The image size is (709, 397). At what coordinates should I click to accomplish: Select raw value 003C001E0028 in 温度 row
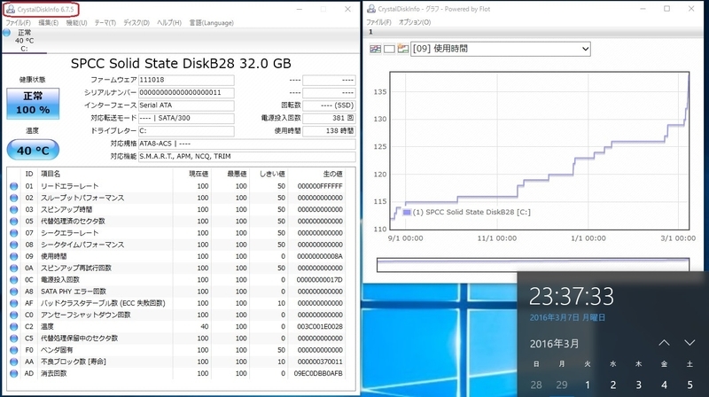tap(320, 326)
